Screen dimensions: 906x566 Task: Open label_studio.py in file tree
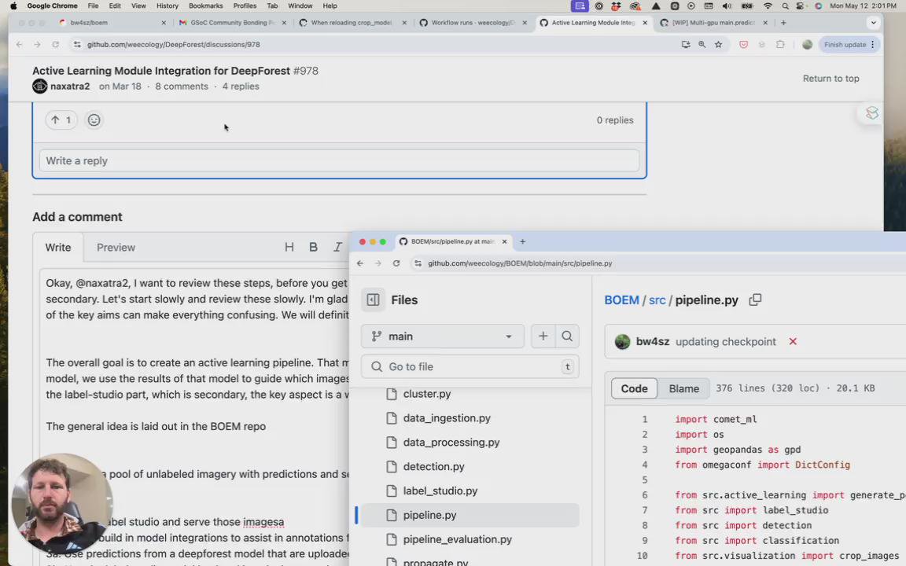tap(440, 491)
